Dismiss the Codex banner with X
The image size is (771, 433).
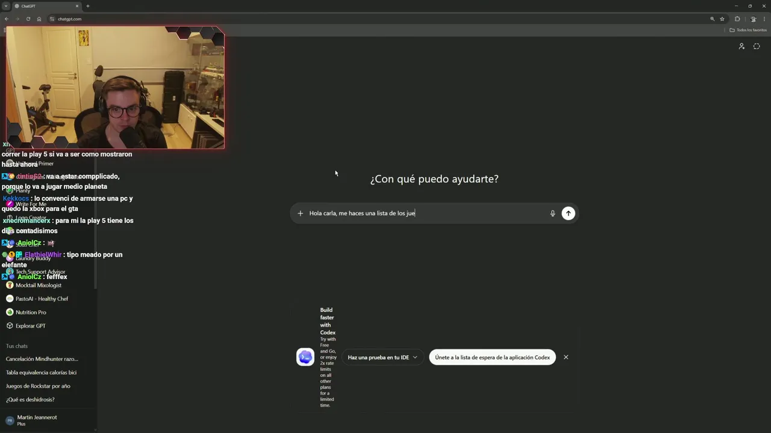click(566, 357)
